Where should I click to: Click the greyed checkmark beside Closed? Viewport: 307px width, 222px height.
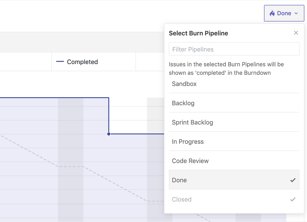[293, 199]
